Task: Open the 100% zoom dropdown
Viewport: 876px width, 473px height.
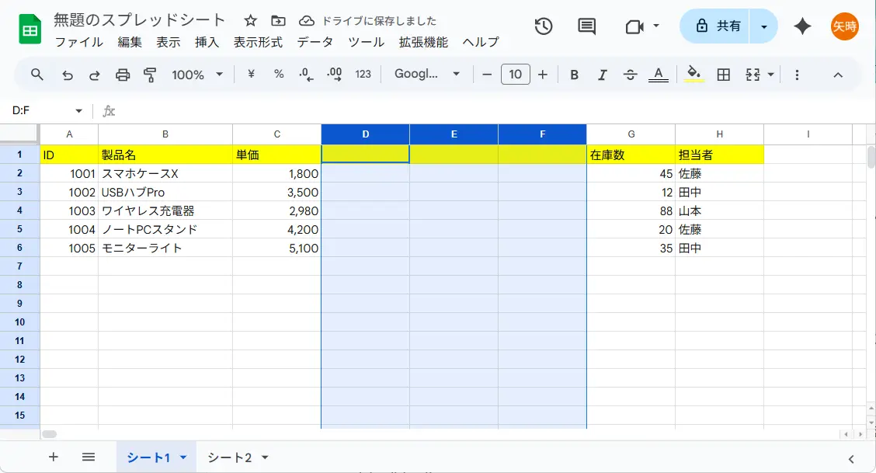Action: (x=197, y=75)
